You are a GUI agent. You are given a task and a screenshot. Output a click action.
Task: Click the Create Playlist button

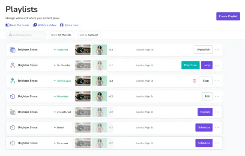[x=228, y=16]
